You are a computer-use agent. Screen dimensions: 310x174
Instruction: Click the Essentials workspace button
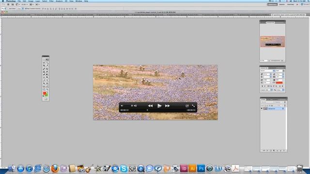click(x=272, y=4)
